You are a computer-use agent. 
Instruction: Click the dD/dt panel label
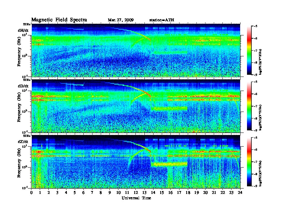coord(23,86)
